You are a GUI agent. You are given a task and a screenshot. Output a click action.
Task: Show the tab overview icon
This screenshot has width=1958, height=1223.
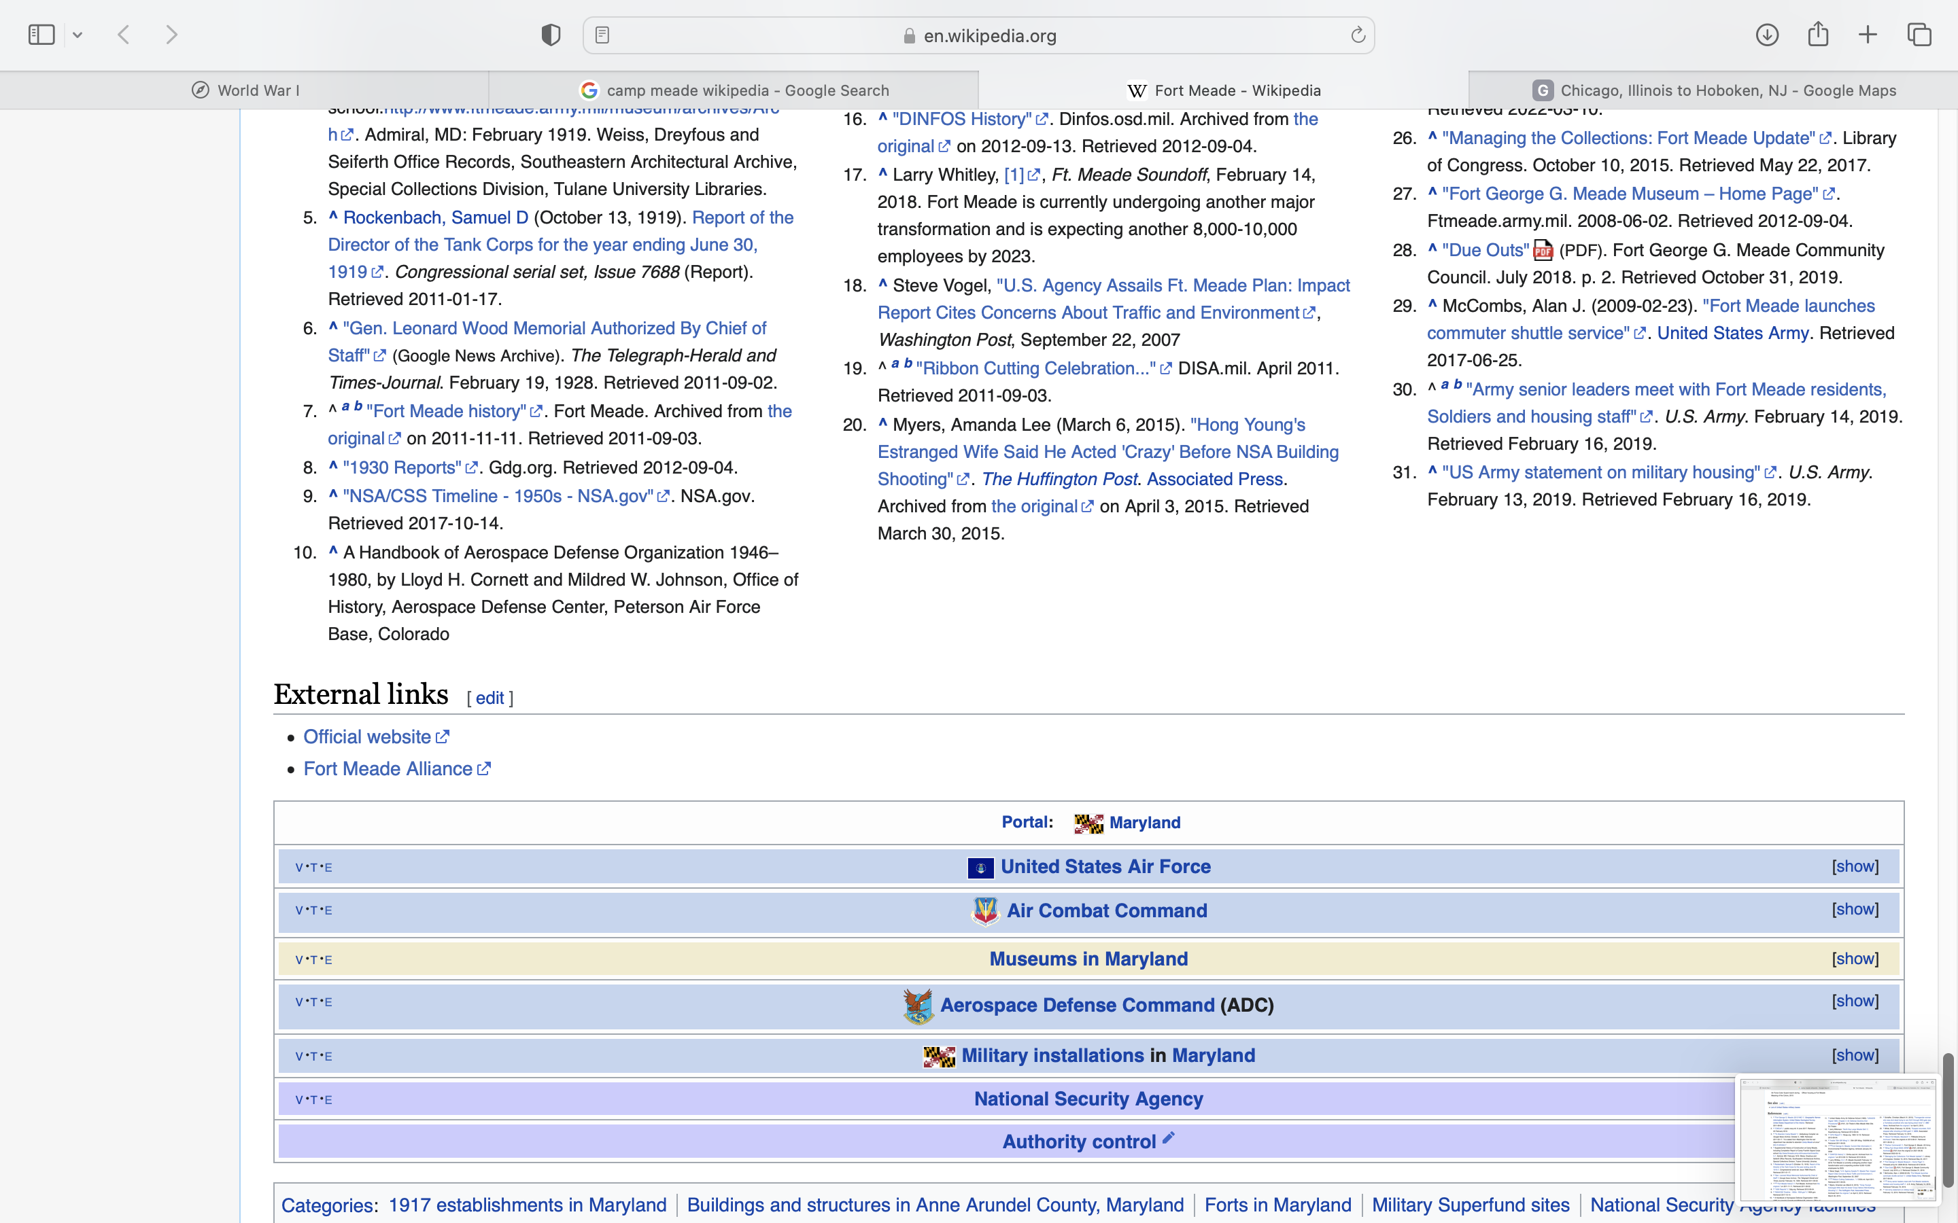click(x=1919, y=35)
